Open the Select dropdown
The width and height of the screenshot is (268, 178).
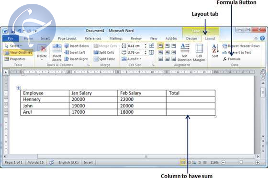pyautogui.click(x=14, y=46)
